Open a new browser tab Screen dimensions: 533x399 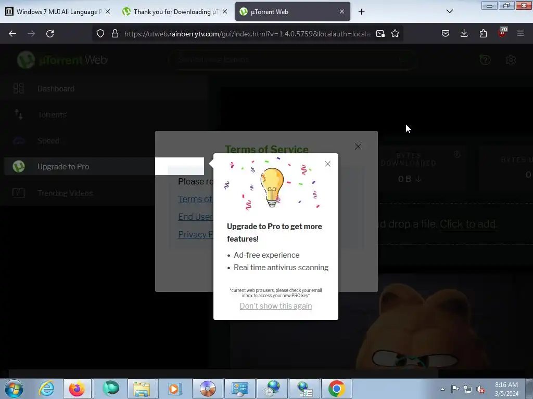[361, 12]
